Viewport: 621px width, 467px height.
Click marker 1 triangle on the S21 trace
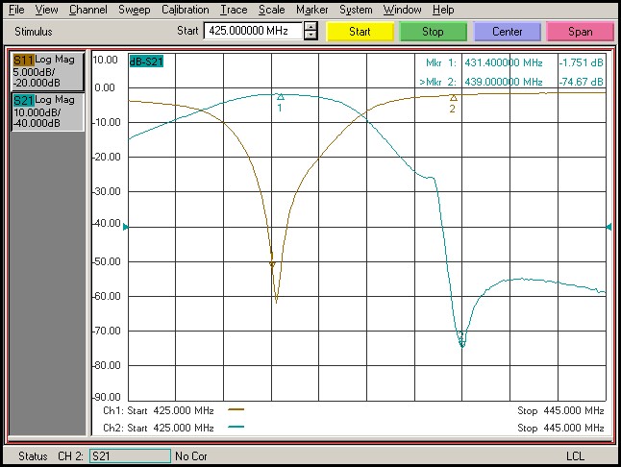(x=281, y=97)
